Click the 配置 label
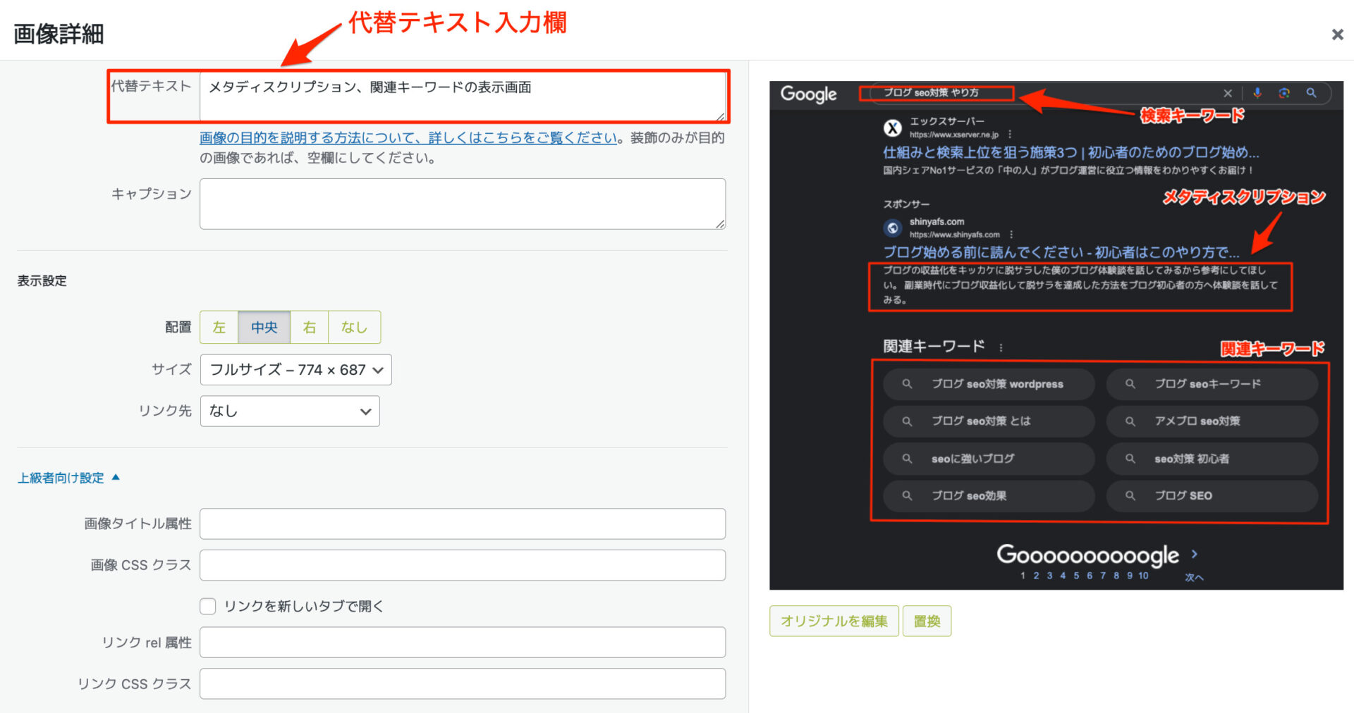 pyautogui.click(x=178, y=328)
